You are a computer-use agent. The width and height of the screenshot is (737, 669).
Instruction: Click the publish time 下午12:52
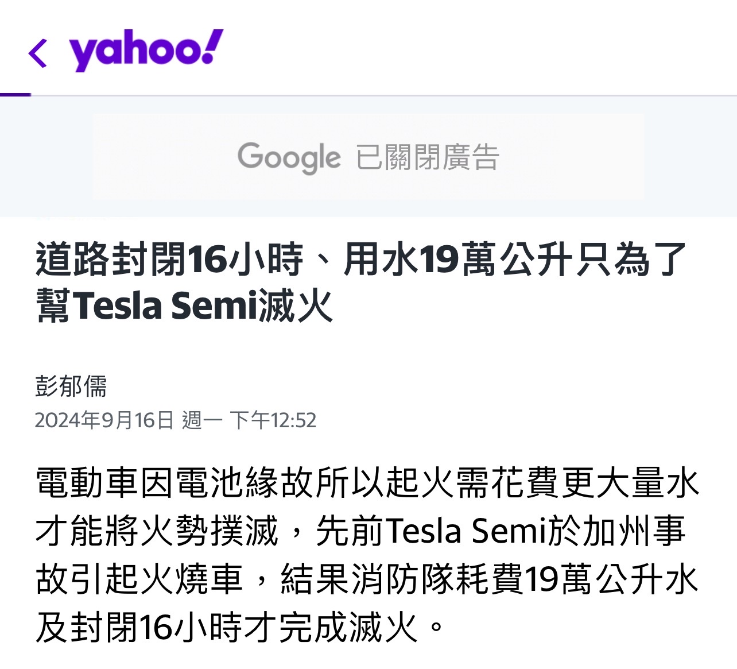coord(273,420)
